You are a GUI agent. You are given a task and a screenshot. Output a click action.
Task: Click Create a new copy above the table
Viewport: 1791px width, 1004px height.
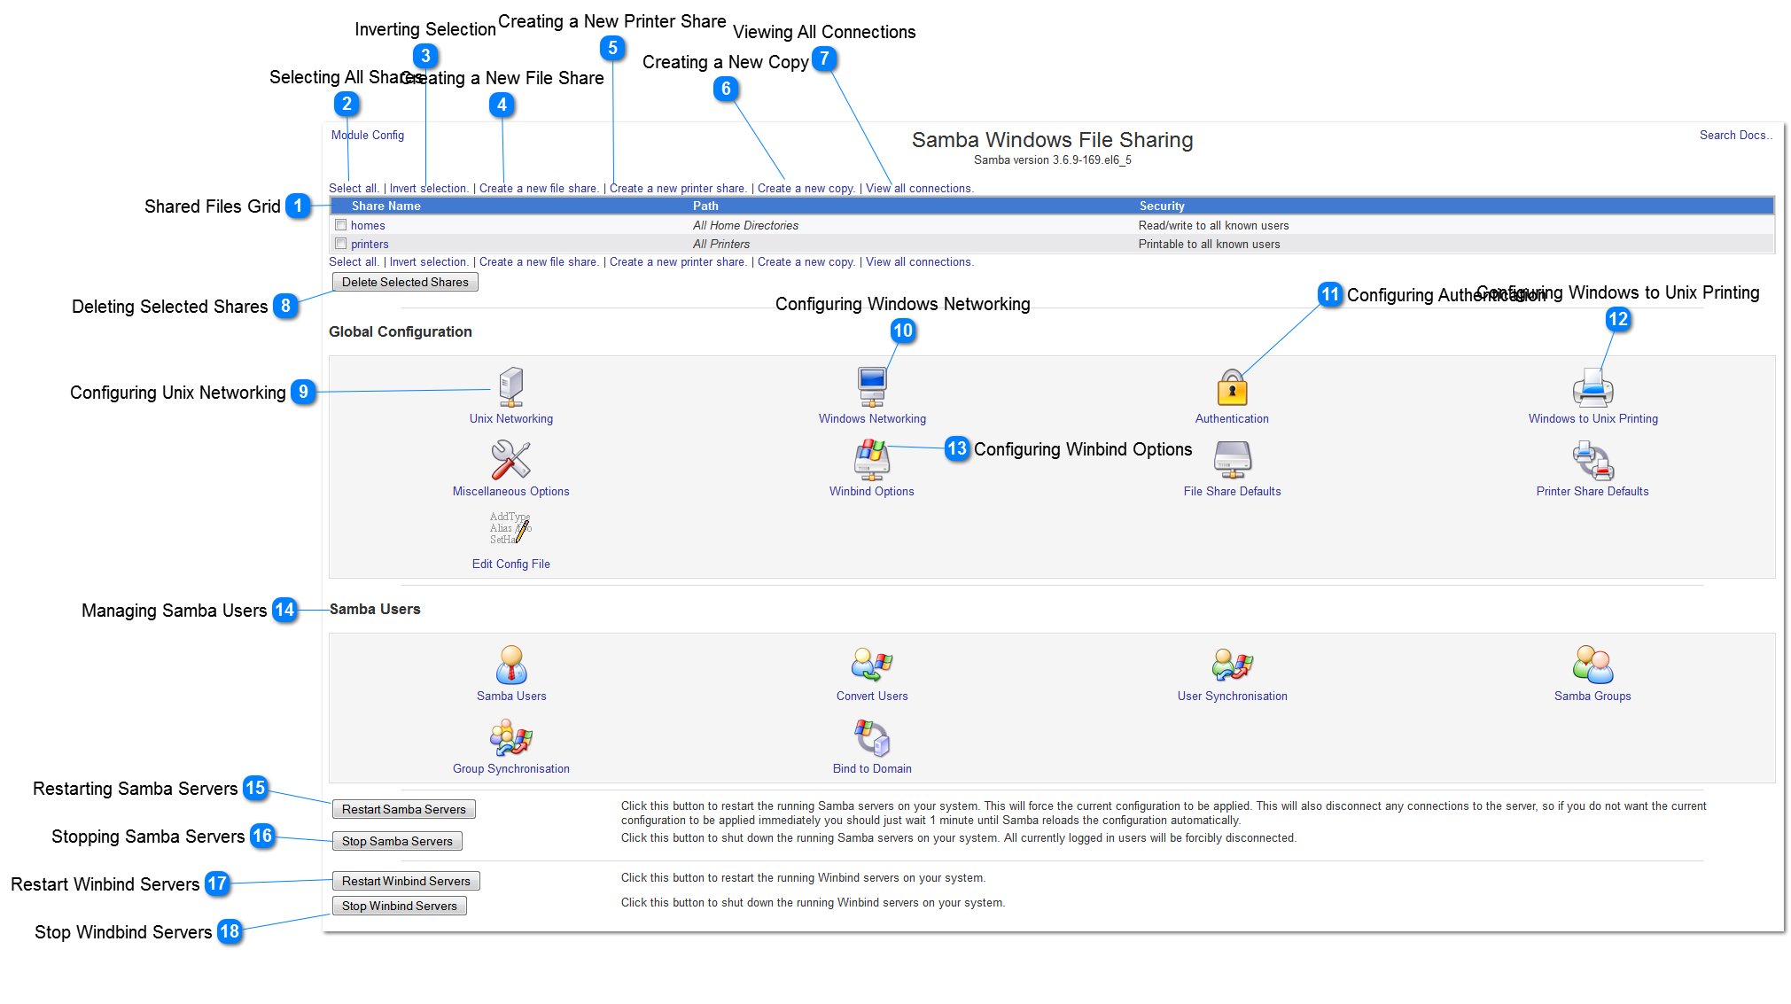click(x=806, y=189)
